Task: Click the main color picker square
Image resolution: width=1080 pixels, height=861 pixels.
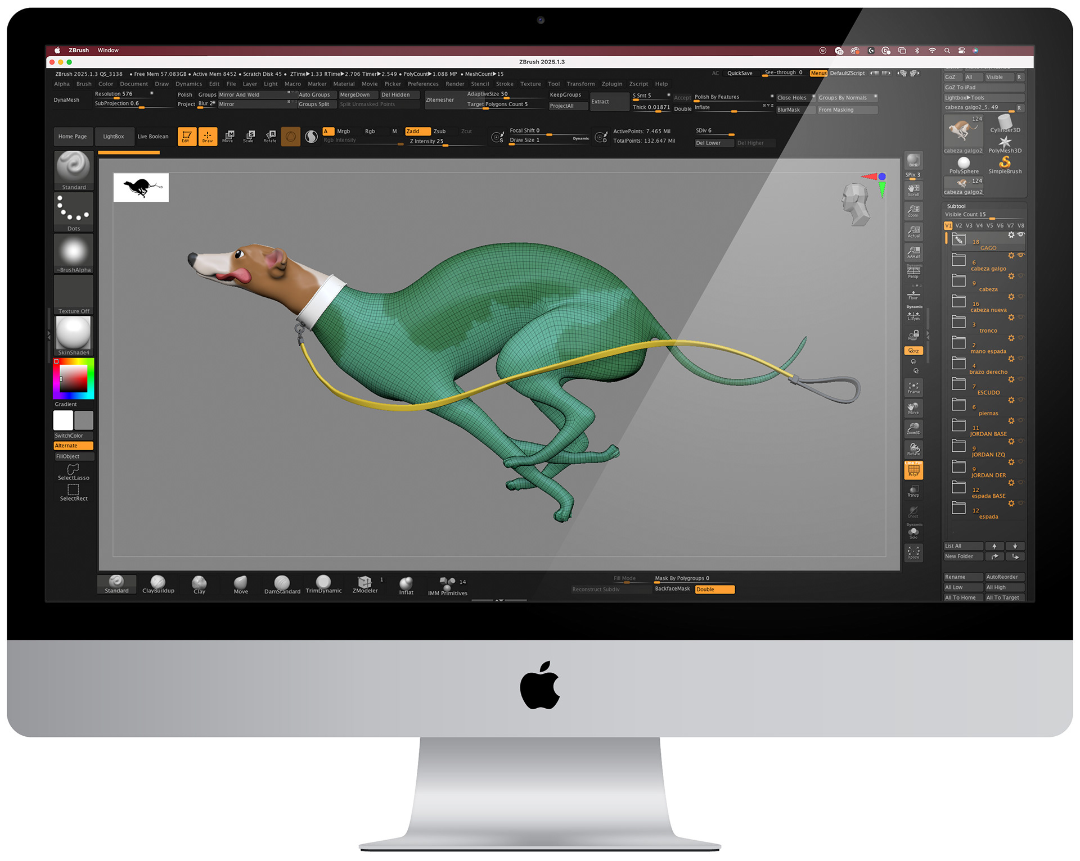Action: pyautogui.click(x=74, y=378)
